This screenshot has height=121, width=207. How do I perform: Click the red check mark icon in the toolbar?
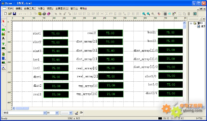(x=159, y=14)
